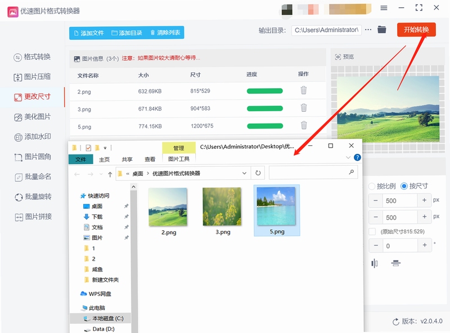
Task: Decrease width value with minus button
Action: 375,200
